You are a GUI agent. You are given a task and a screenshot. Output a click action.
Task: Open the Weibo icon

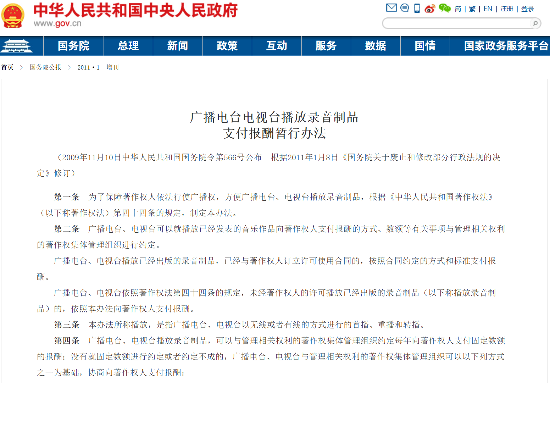click(x=430, y=9)
